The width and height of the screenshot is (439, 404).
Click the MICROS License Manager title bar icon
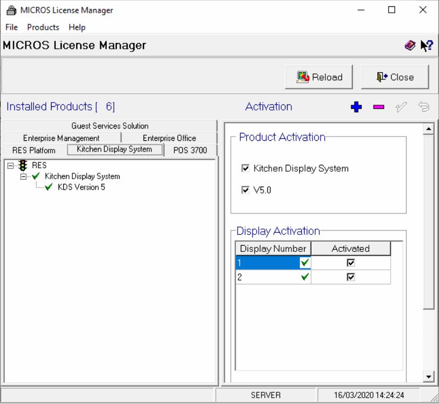[x=12, y=10]
